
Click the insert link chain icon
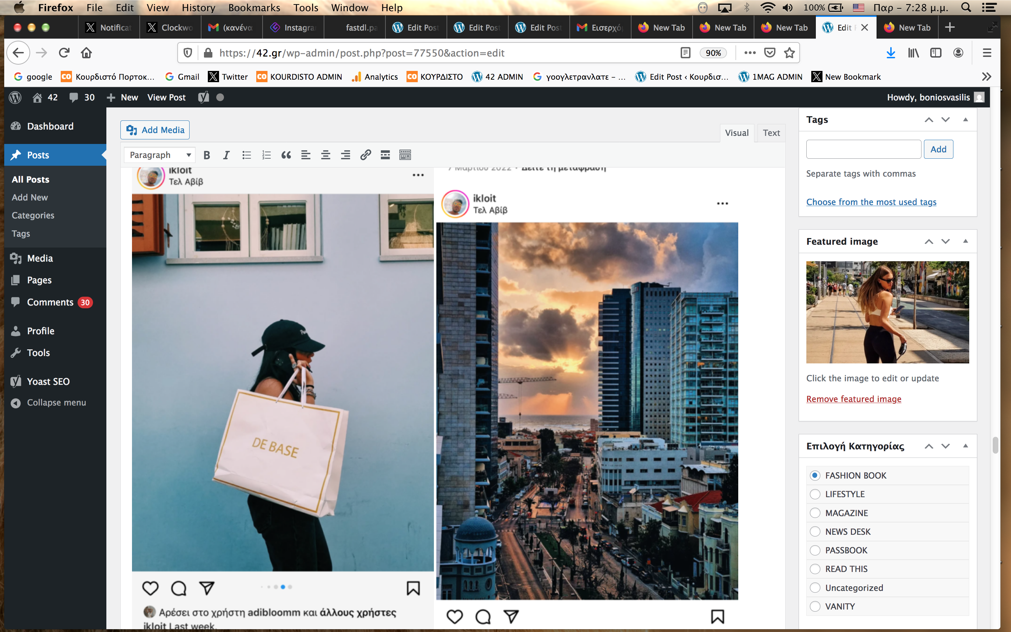click(x=365, y=155)
